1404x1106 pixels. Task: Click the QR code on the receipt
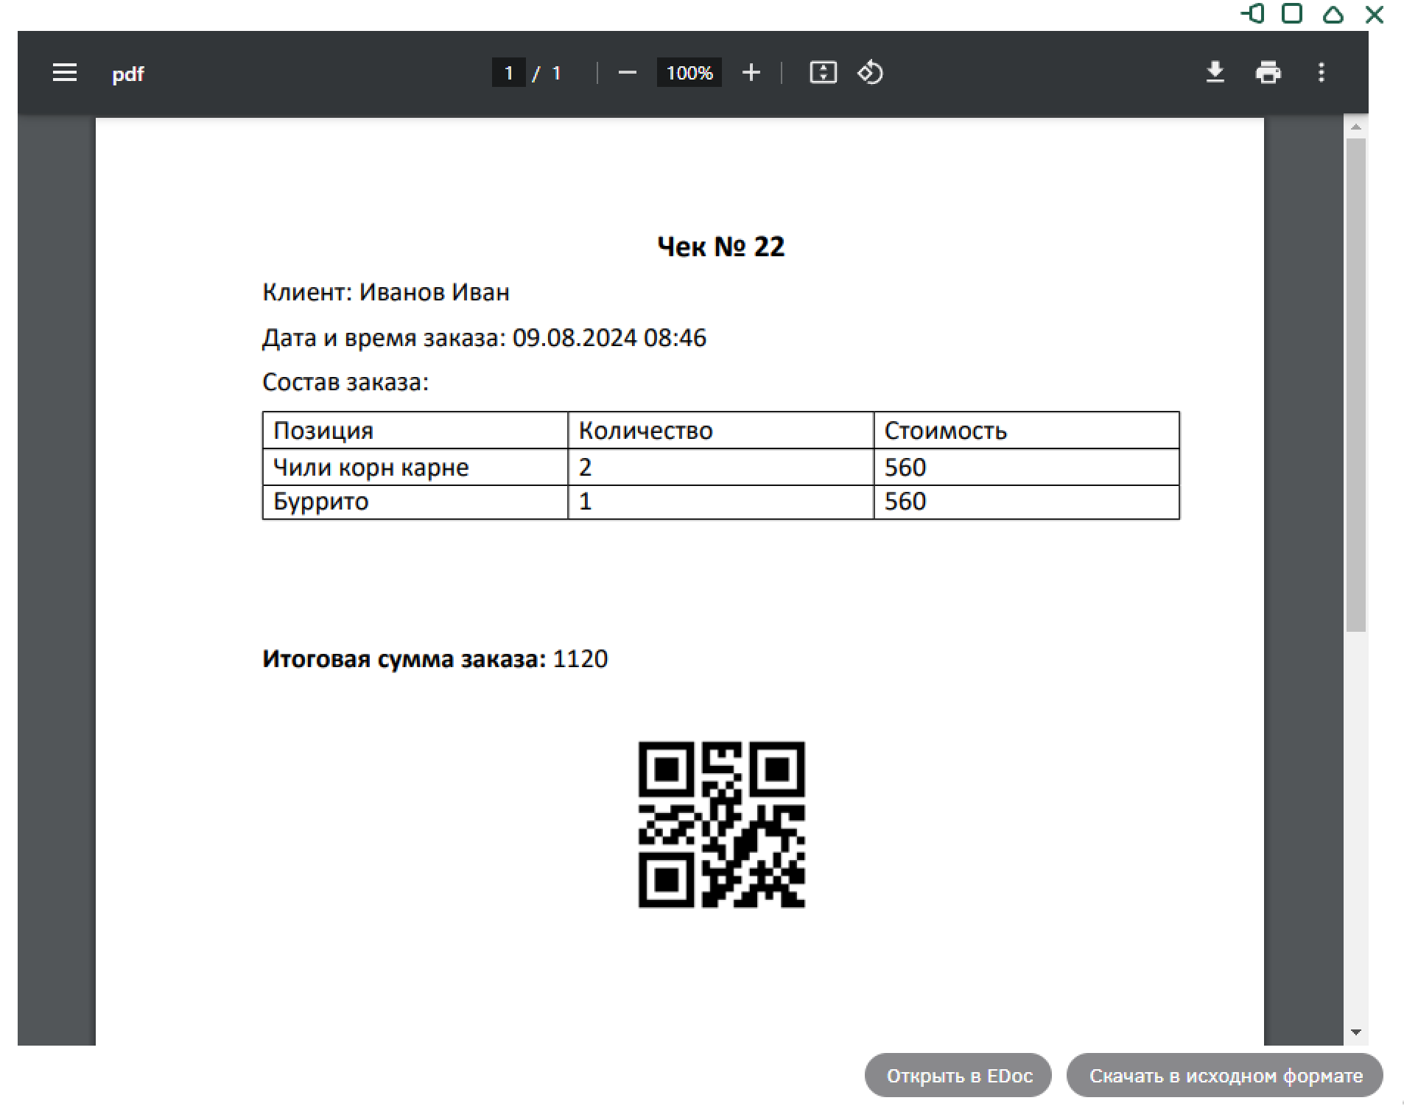coord(721,824)
